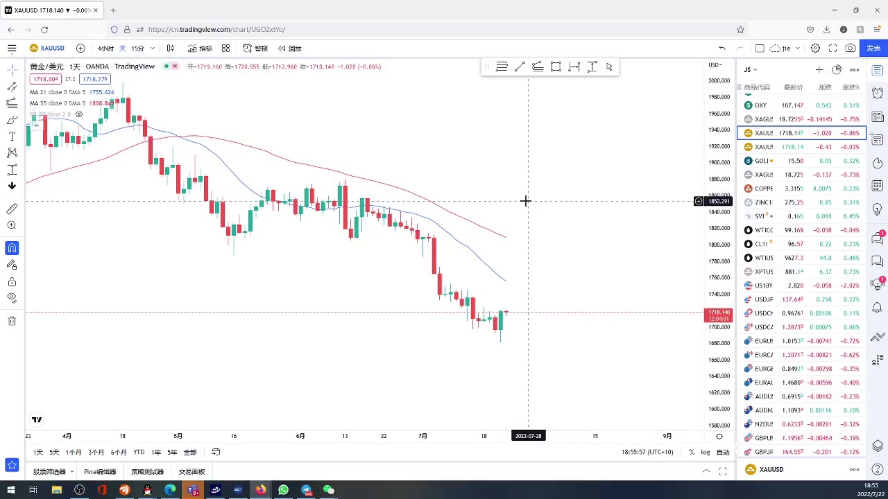Viewport: 888px width, 499px height.
Task: Toggle auto scale 自动 button
Action: pos(723,452)
